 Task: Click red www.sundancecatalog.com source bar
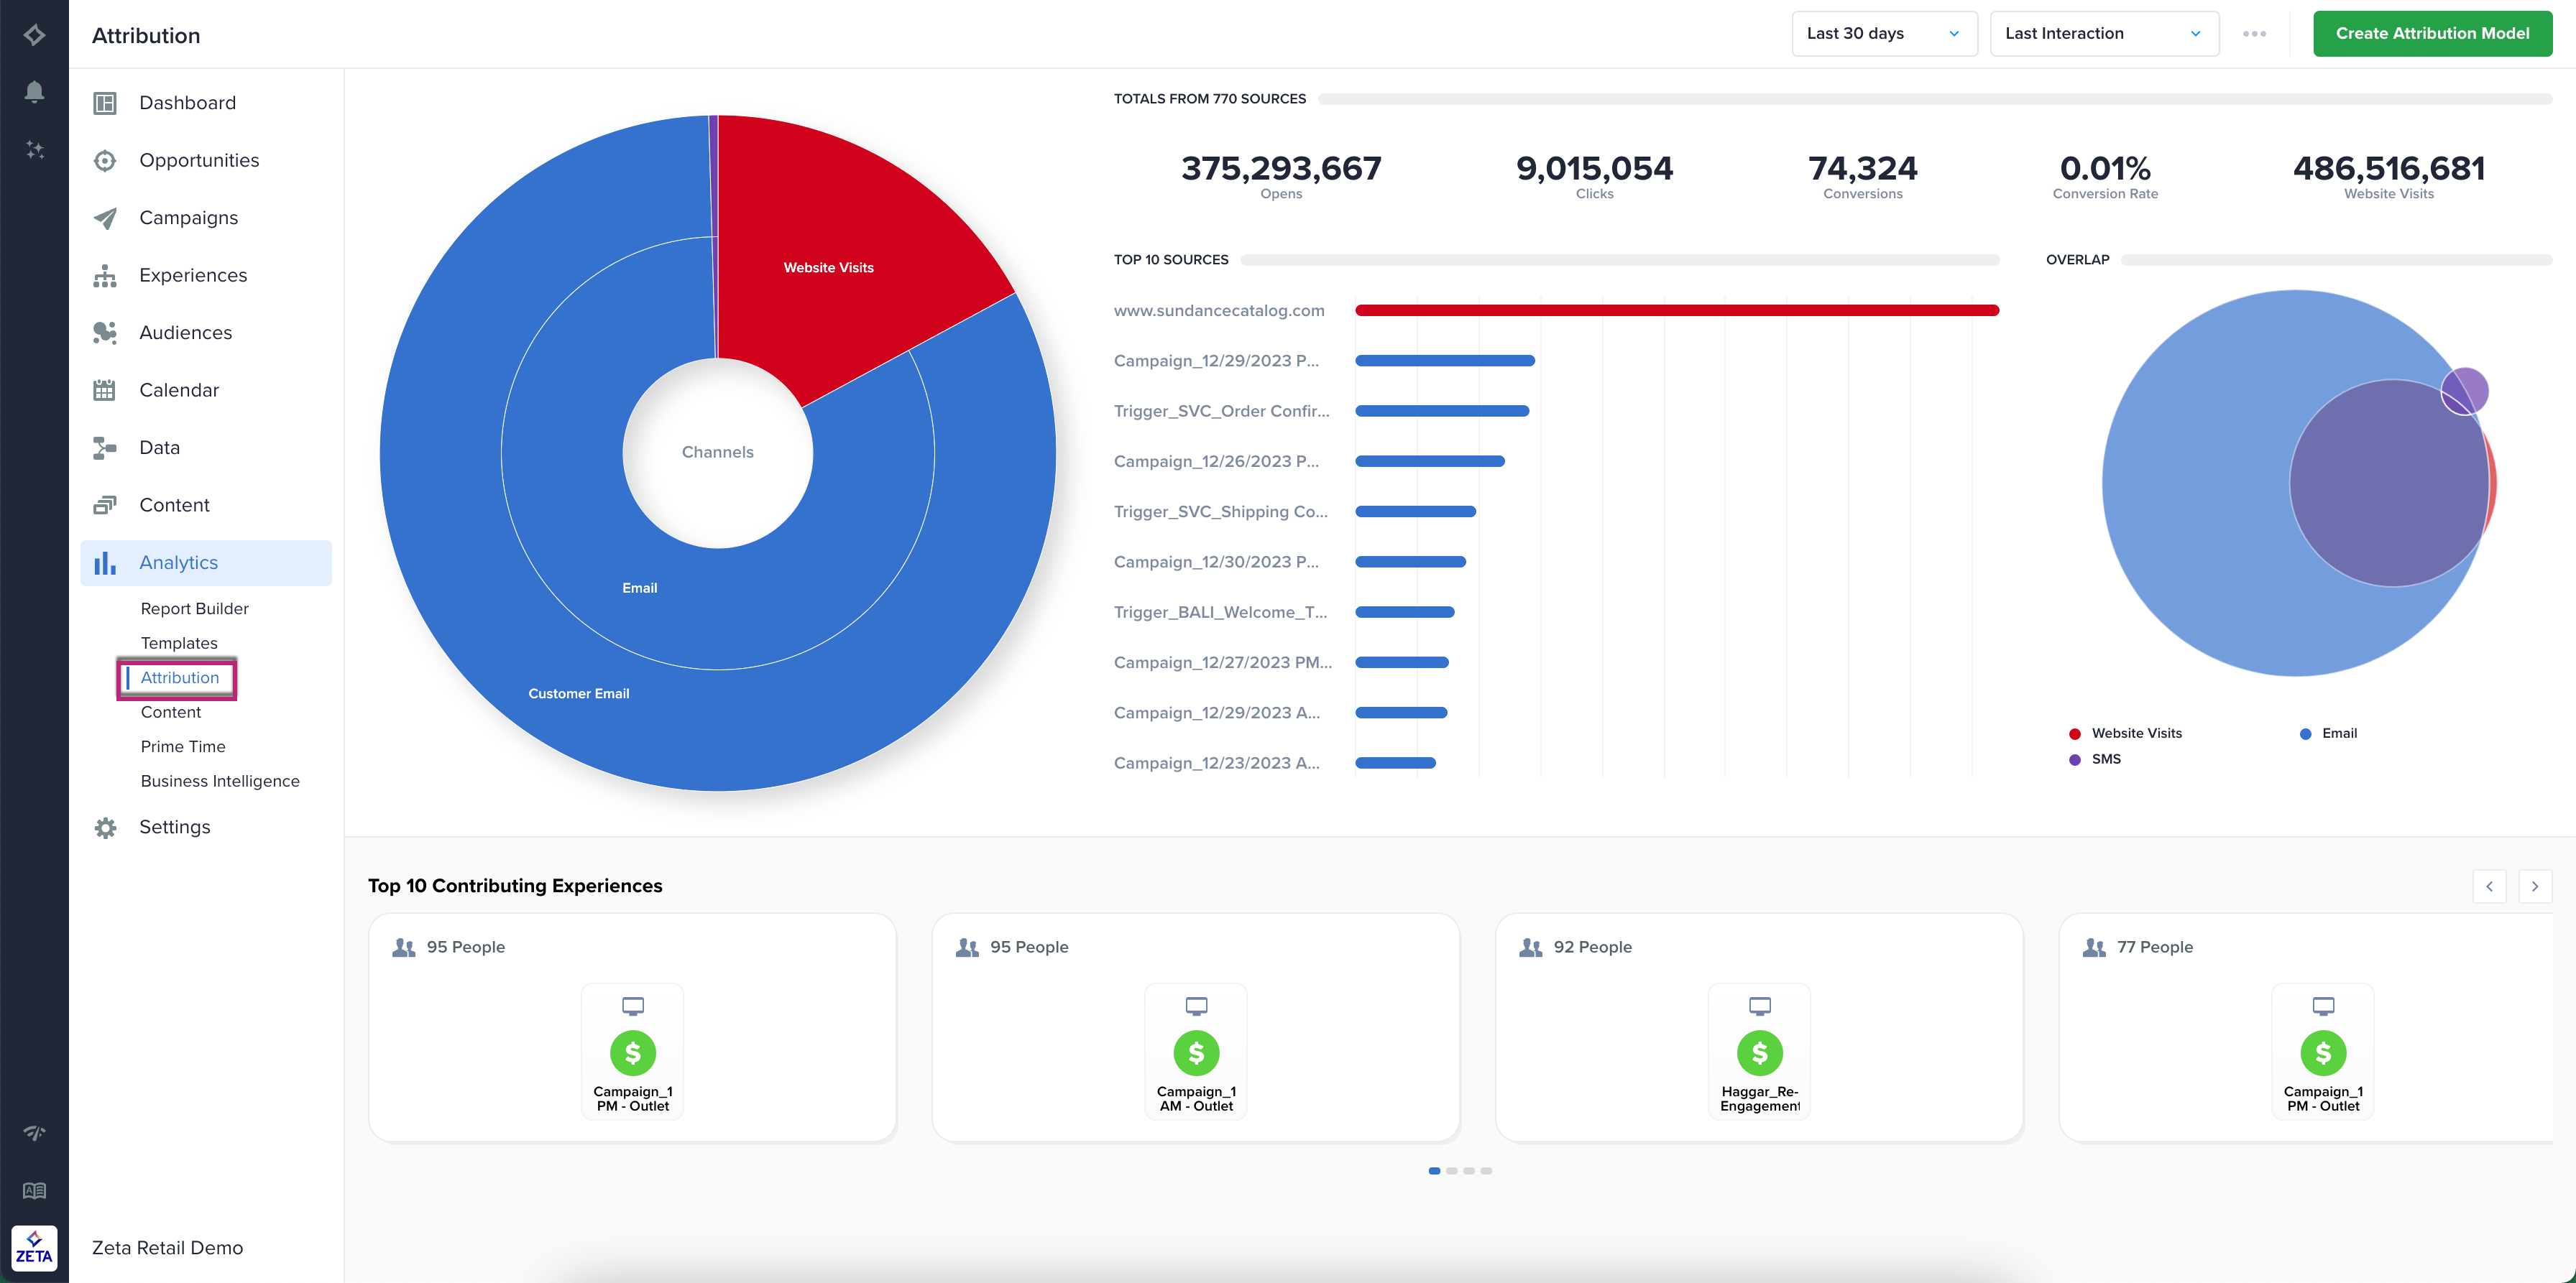click(x=1676, y=311)
